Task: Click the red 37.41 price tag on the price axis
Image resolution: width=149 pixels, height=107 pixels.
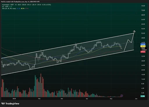Action: [143, 52]
